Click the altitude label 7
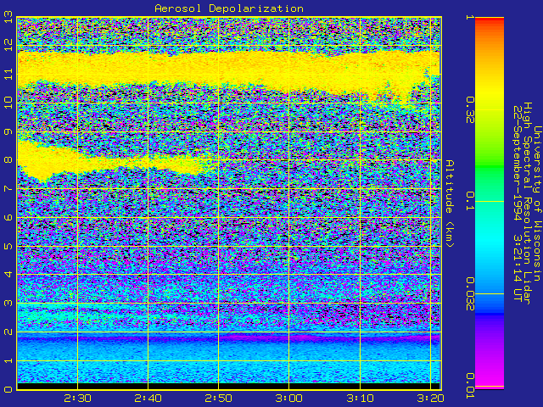Screen dimensions: 543x407 (x=8, y=189)
